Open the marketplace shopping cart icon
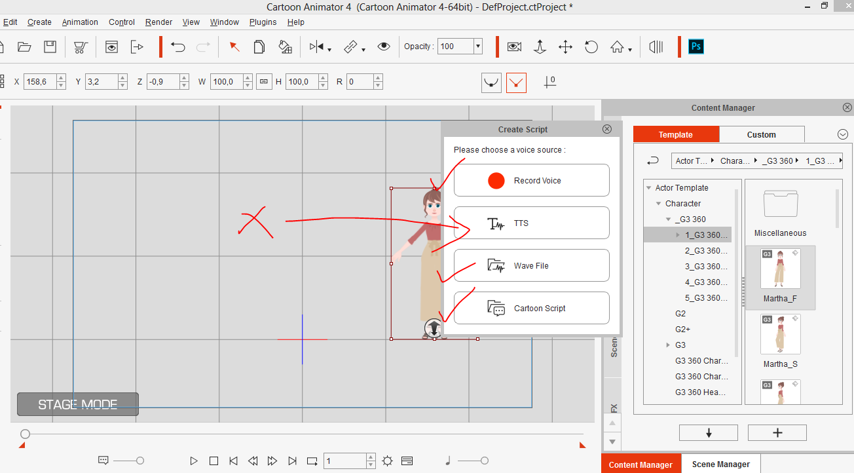 click(81, 47)
